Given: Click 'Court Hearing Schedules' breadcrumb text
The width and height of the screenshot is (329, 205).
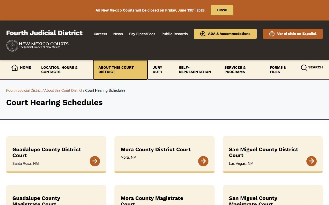Looking at the screenshot, I should (x=105, y=90).
